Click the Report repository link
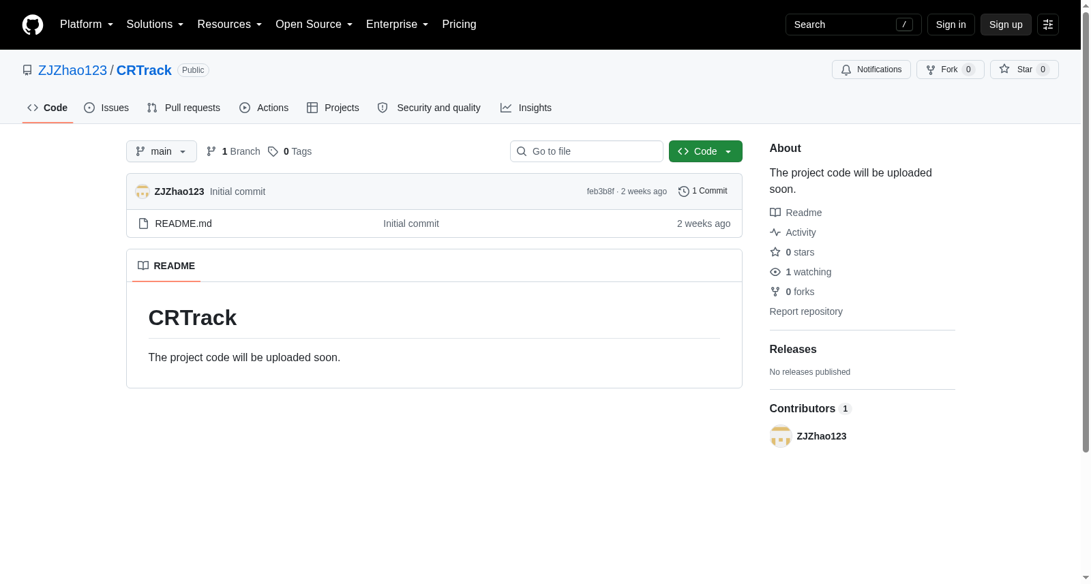This screenshot has width=1091, height=584. 806,311
